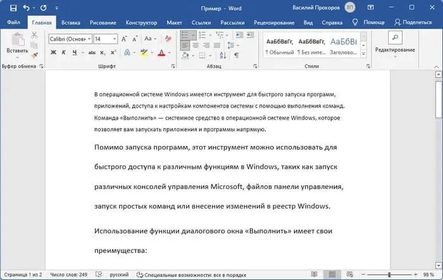The height and width of the screenshot is (280, 443).
Task: Open ribbon display options icon
Action: click(x=371, y=8)
